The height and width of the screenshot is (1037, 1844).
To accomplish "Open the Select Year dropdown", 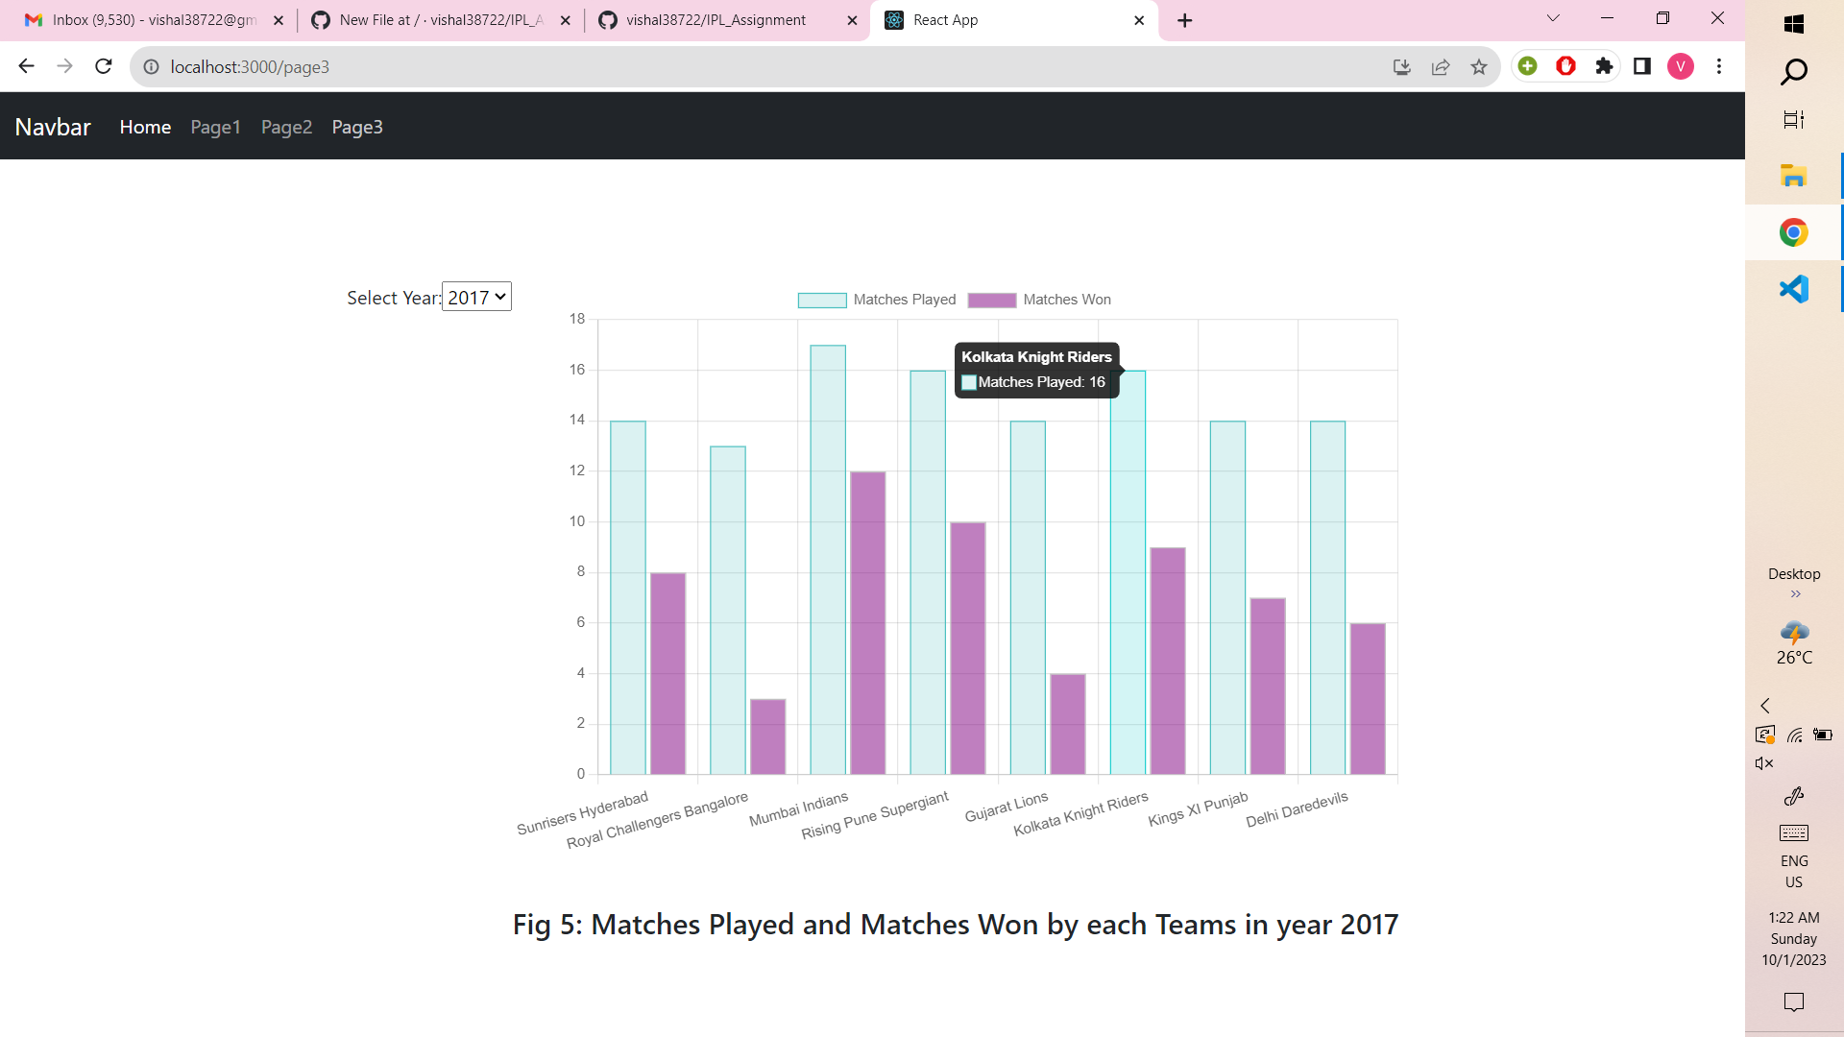I will click(476, 297).
